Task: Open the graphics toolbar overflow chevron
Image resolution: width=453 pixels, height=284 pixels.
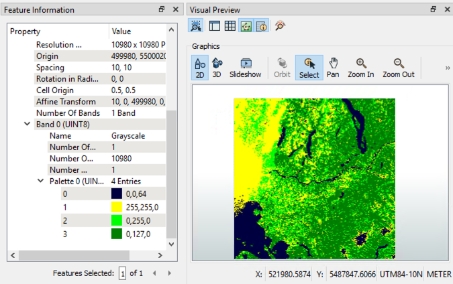Action: (x=448, y=68)
